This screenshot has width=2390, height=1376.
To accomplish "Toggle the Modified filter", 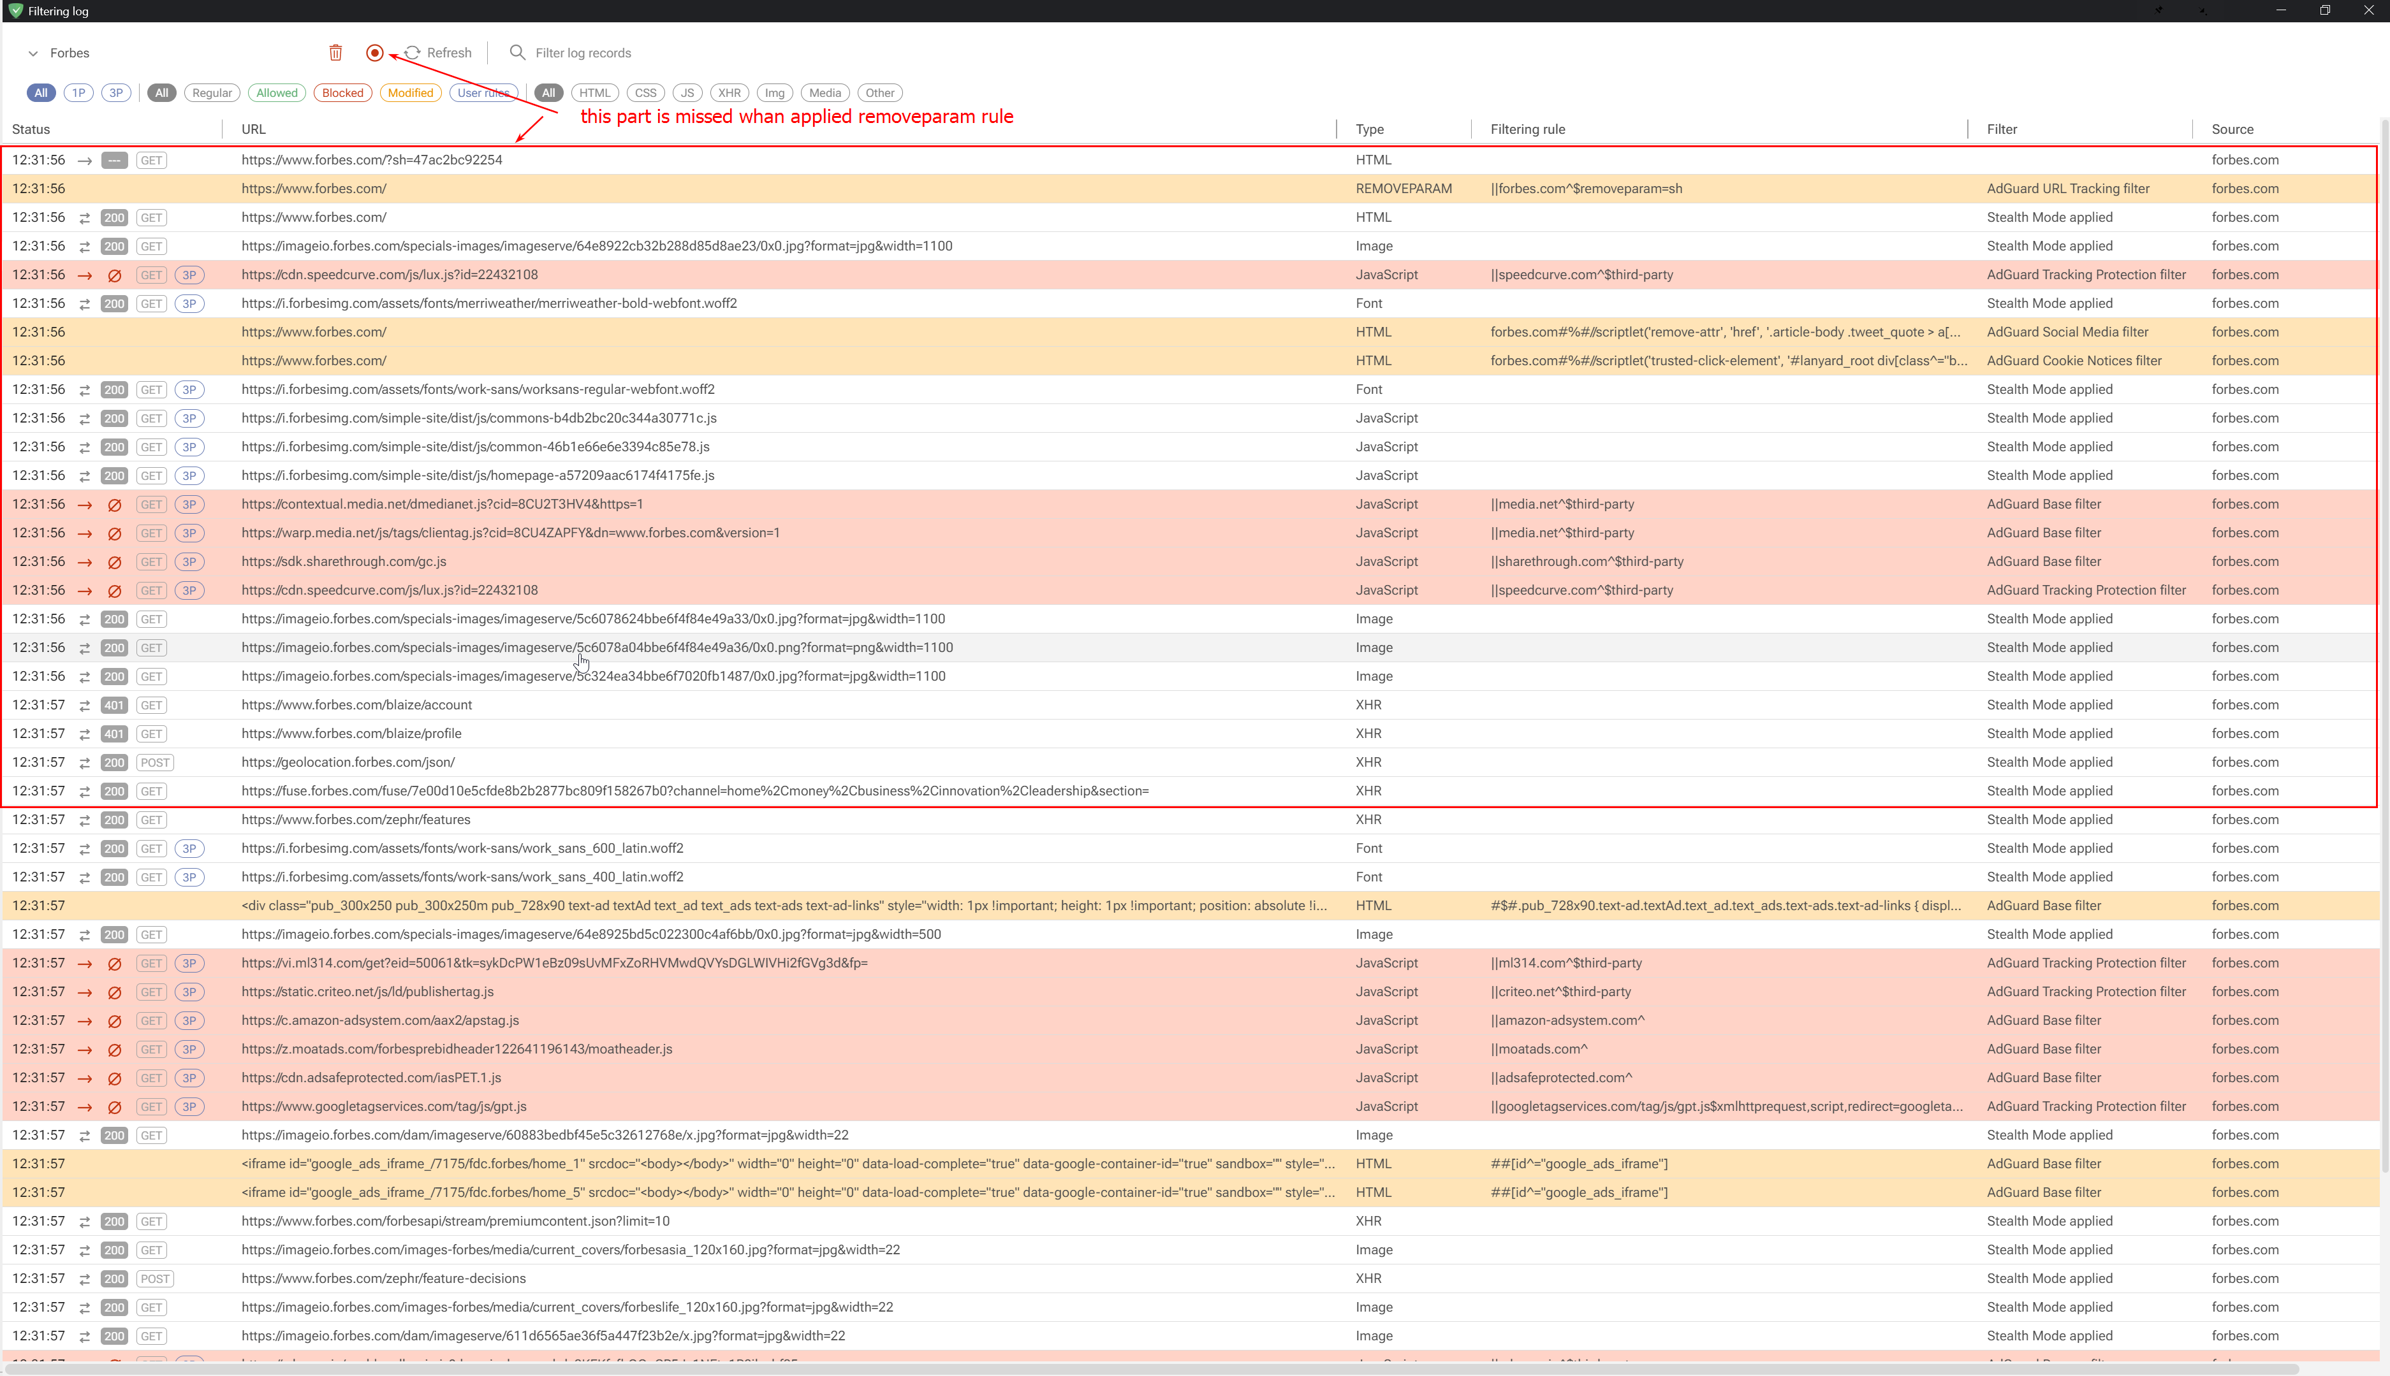I will click(410, 92).
